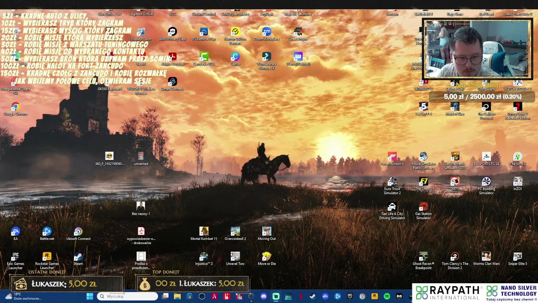Open File Explorer from the taskbar
Screen dimensions: 538x303
pyautogui.click(x=177, y=296)
